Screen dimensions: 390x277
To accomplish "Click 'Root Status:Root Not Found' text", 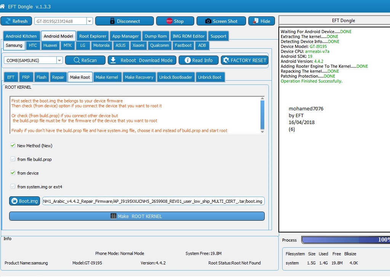I will pos(235,263).
